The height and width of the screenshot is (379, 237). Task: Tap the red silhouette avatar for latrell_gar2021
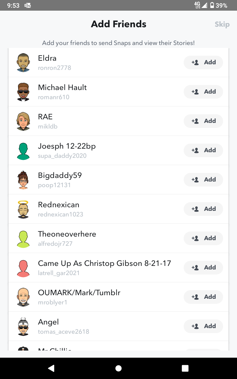[23, 268]
